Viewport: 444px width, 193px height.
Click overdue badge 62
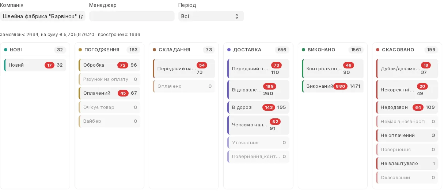tap(275, 122)
